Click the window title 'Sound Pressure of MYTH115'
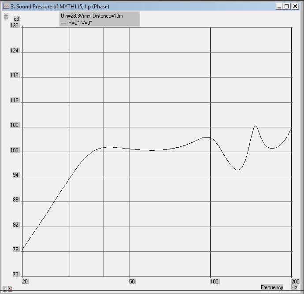 click(x=49, y=7)
